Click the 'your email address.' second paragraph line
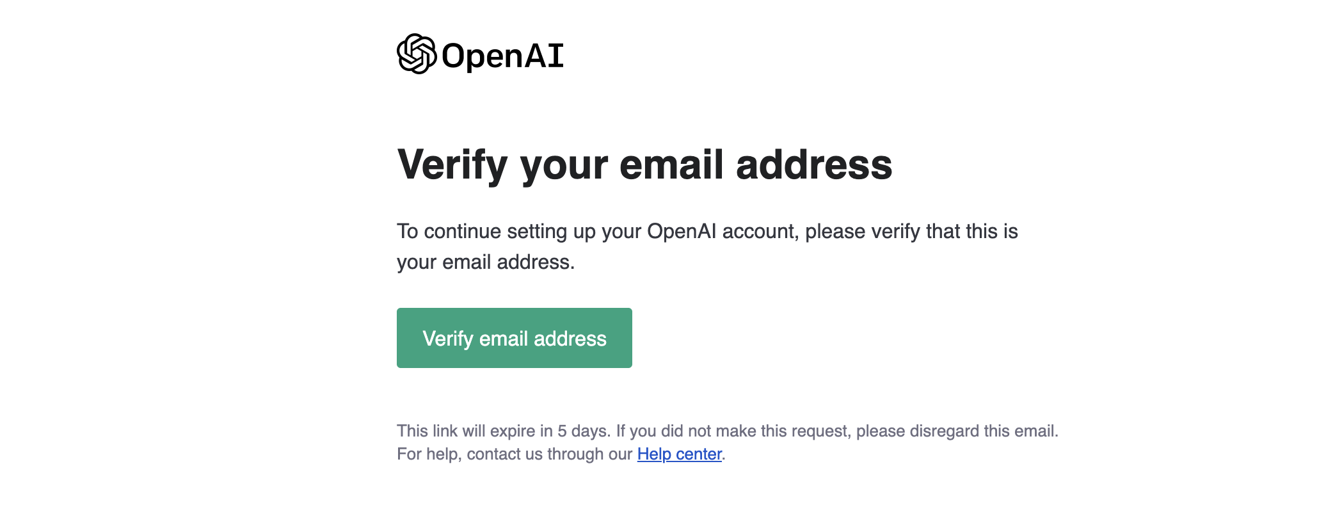Image resolution: width=1326 pixels, height=521 pixels. (486, 262)
